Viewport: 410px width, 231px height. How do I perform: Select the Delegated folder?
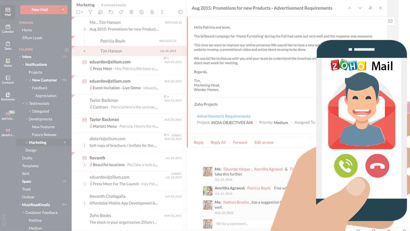click(40, 111)
